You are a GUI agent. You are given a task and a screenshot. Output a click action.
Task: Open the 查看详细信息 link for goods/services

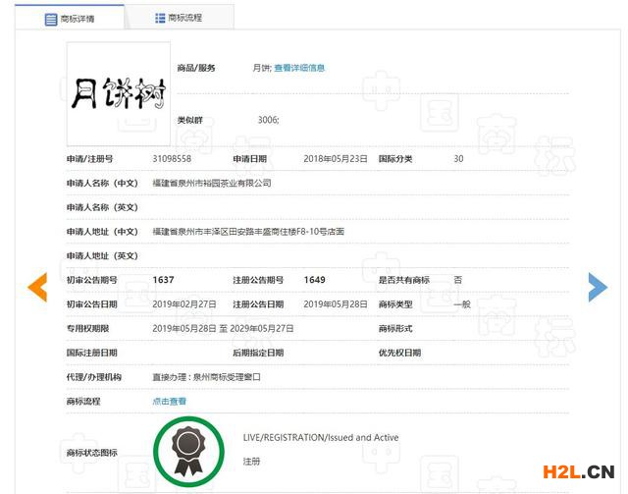point(299,68)
